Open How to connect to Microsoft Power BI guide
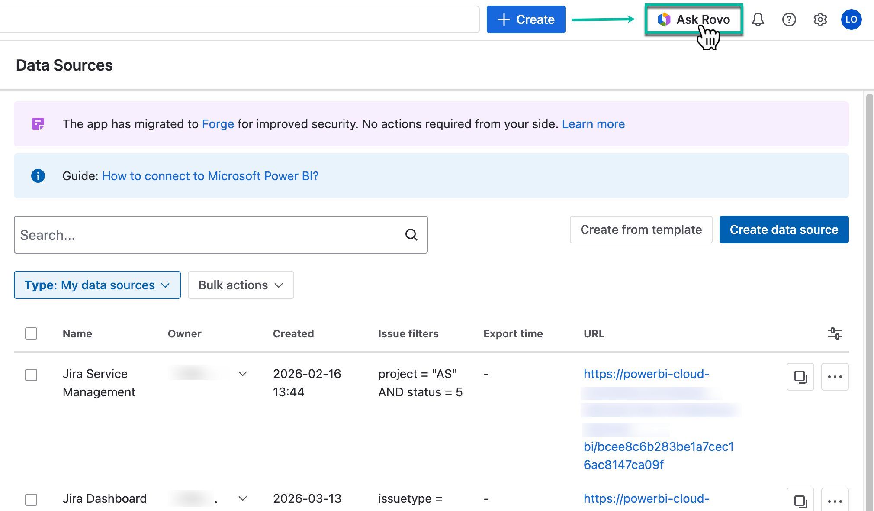 210,176
